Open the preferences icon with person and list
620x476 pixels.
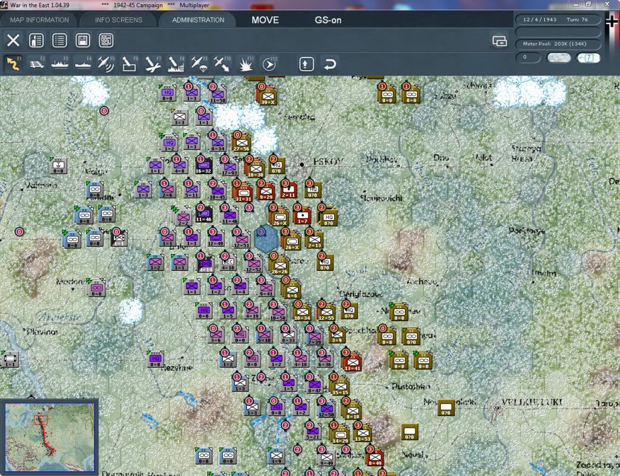point(36,41)
